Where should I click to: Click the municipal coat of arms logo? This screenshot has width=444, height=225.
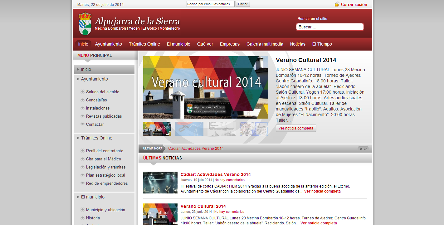pos(85,24)
